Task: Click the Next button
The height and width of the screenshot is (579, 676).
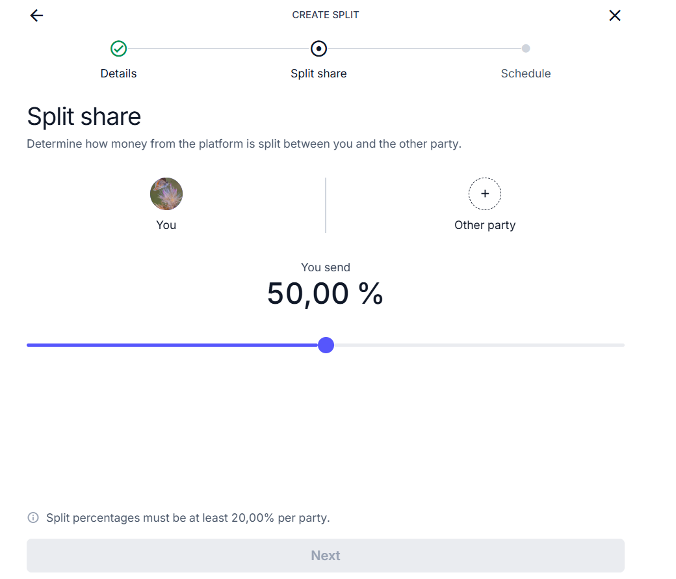Action: click(326, 556)
